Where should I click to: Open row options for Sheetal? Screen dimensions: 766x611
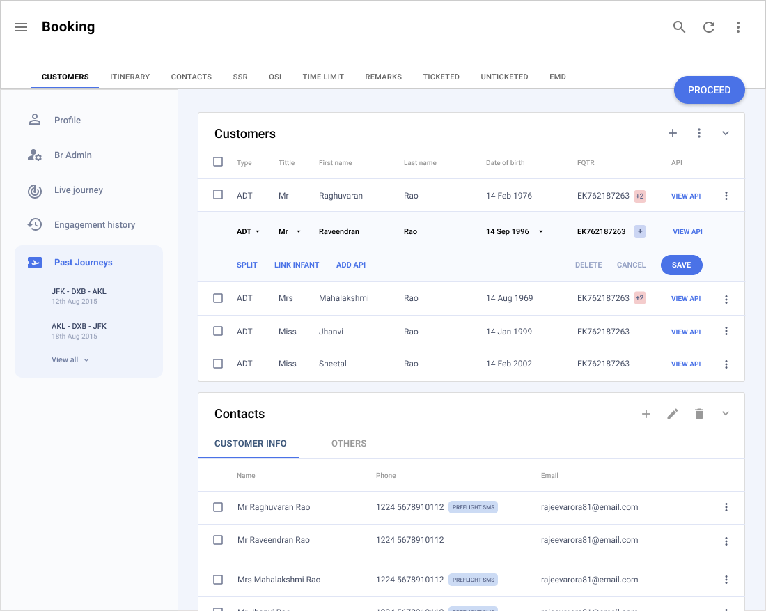coord(726,364)
